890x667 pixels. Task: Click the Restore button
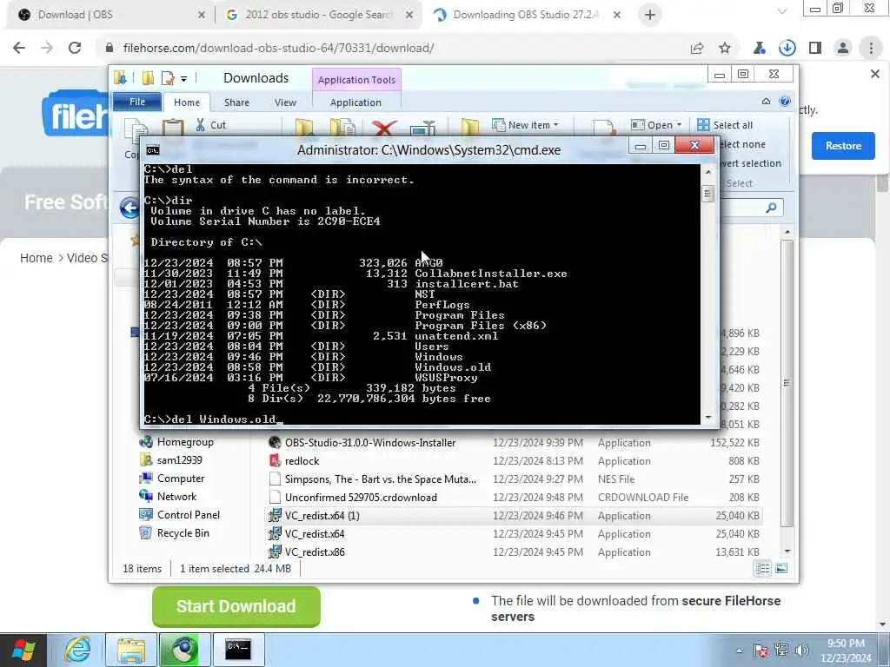pos(843,146)
